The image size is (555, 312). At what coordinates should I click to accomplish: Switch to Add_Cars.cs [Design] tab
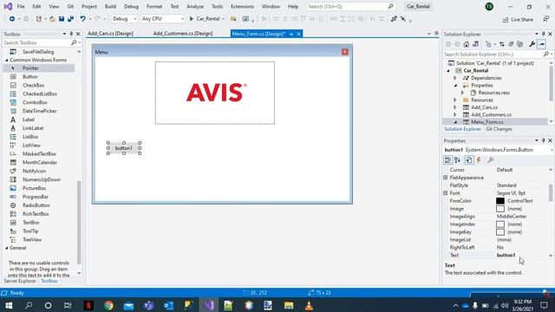tap(110, 34)
